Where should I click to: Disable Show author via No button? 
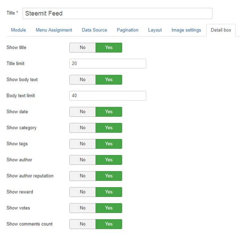point(82,160)
